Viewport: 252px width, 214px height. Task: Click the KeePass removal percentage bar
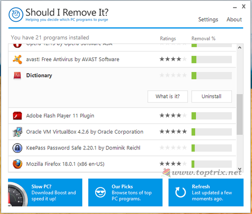click(212, 148)
